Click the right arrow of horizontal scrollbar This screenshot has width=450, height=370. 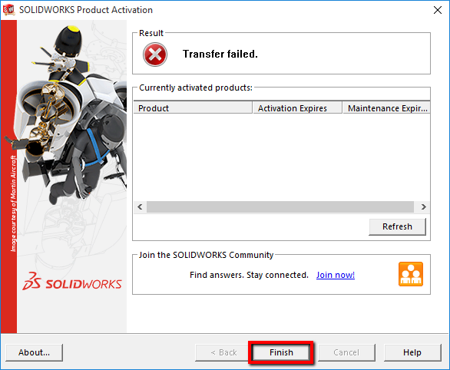(x=423, y=206)
